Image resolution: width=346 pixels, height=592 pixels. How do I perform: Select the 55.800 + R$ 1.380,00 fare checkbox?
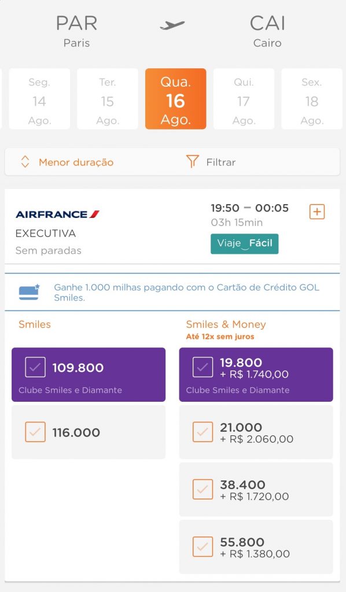coord(203,547)
